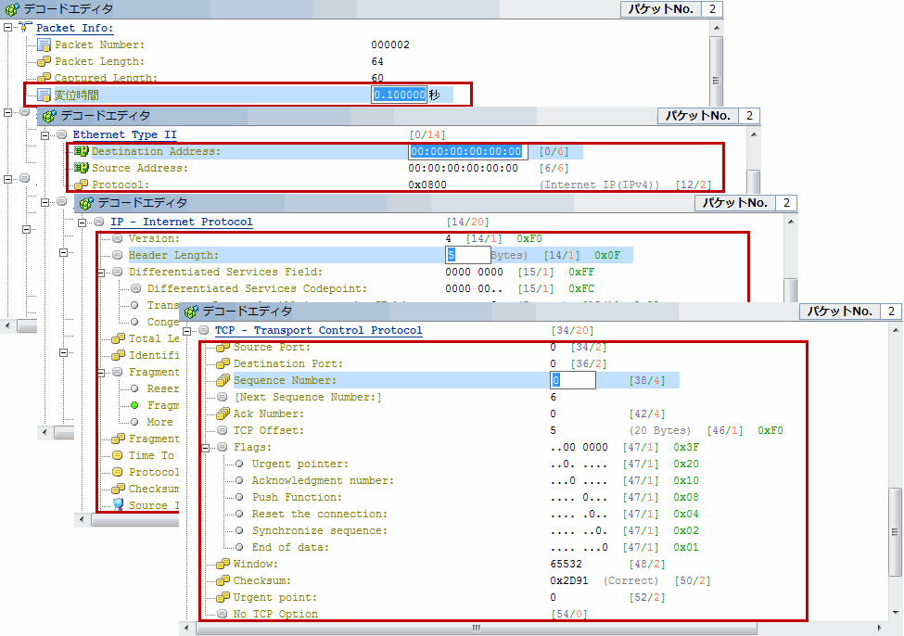
Task: Click the Urgent point row icon
Action: [x=223, y=597]
